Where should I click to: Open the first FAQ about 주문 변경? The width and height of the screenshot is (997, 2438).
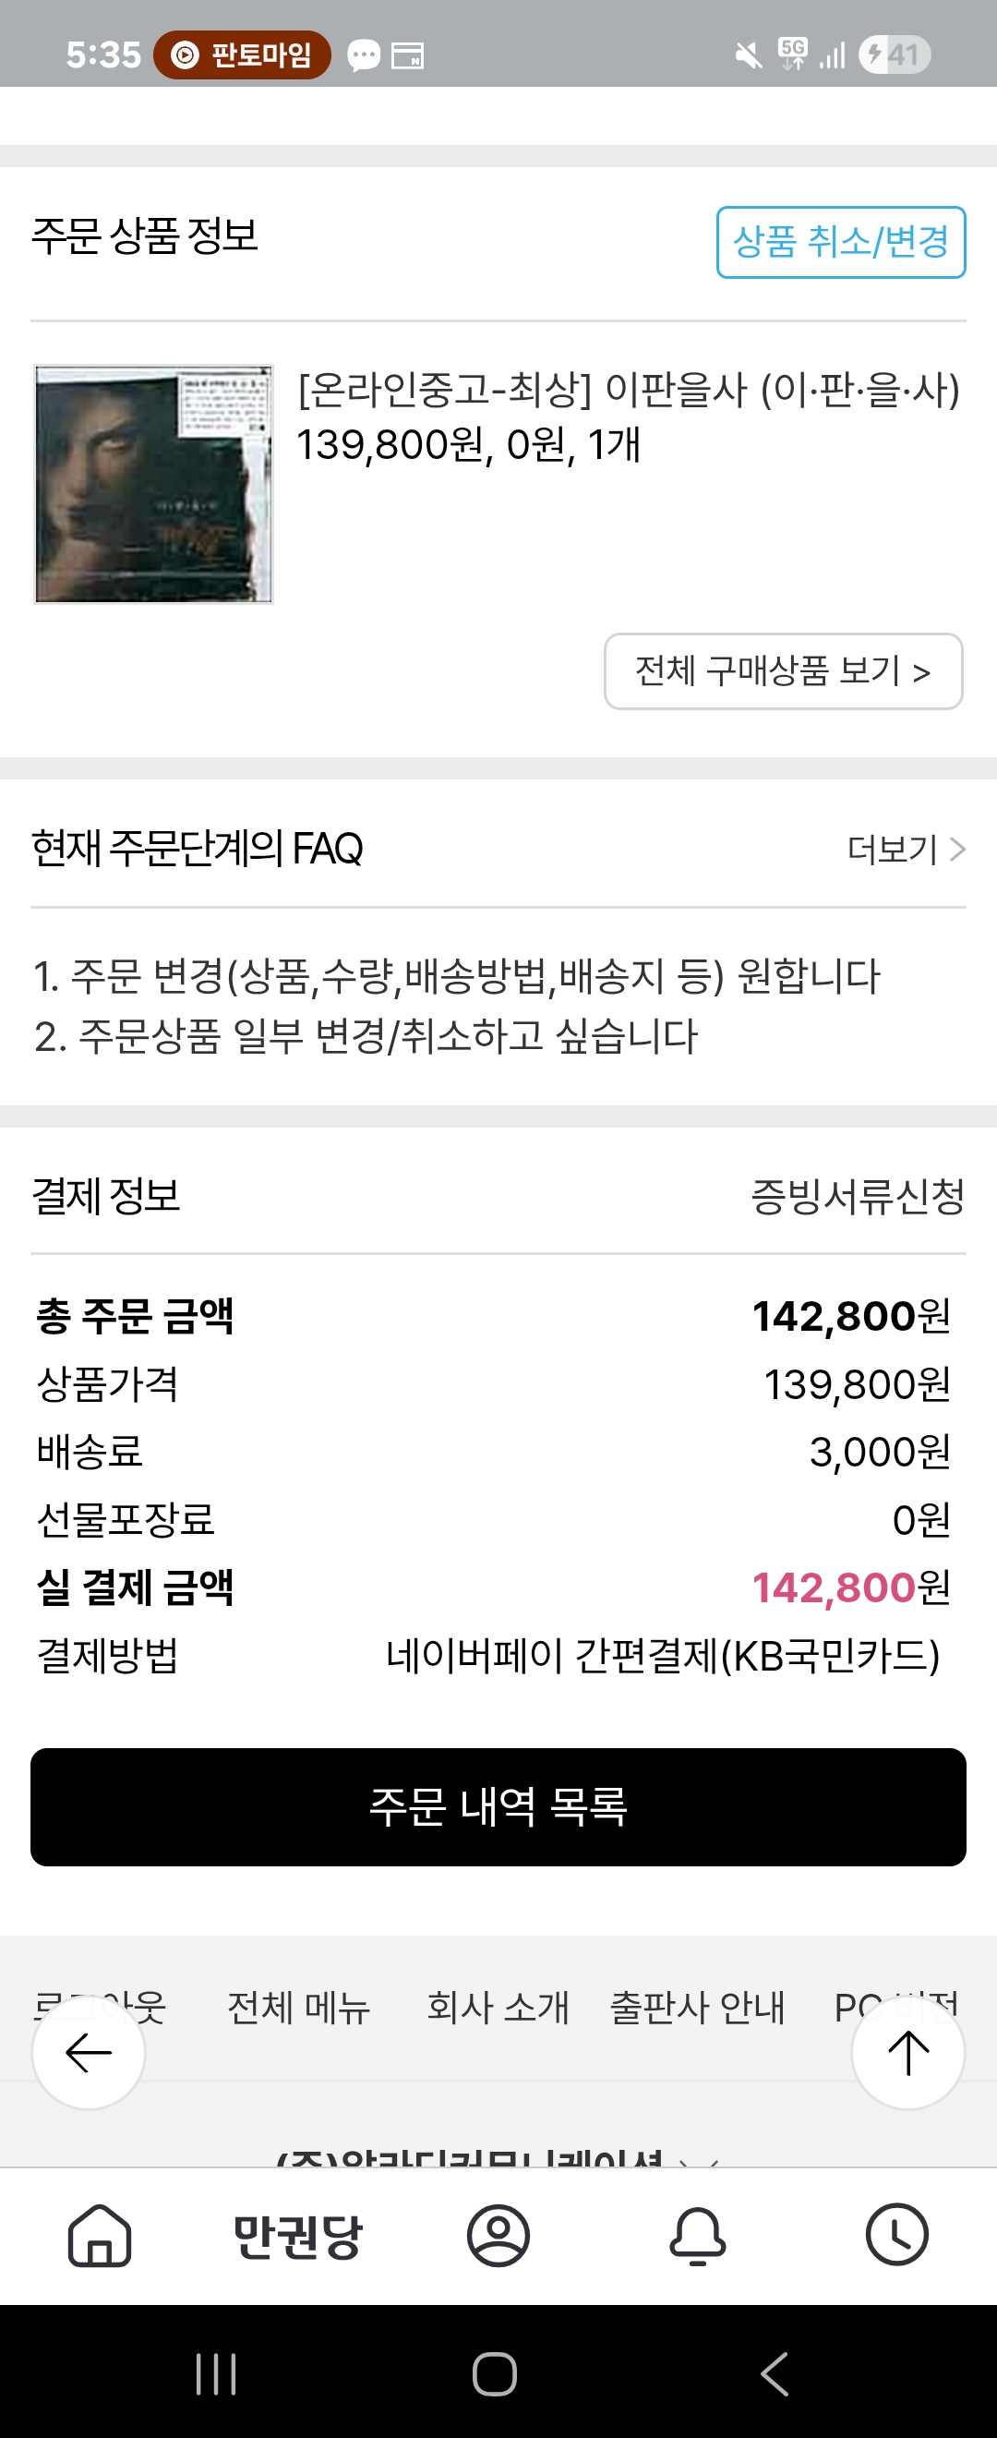(x=457, y=976)
